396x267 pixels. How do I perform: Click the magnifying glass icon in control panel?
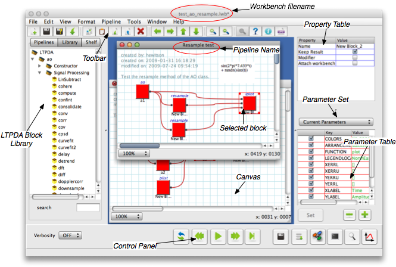[352, 237]
